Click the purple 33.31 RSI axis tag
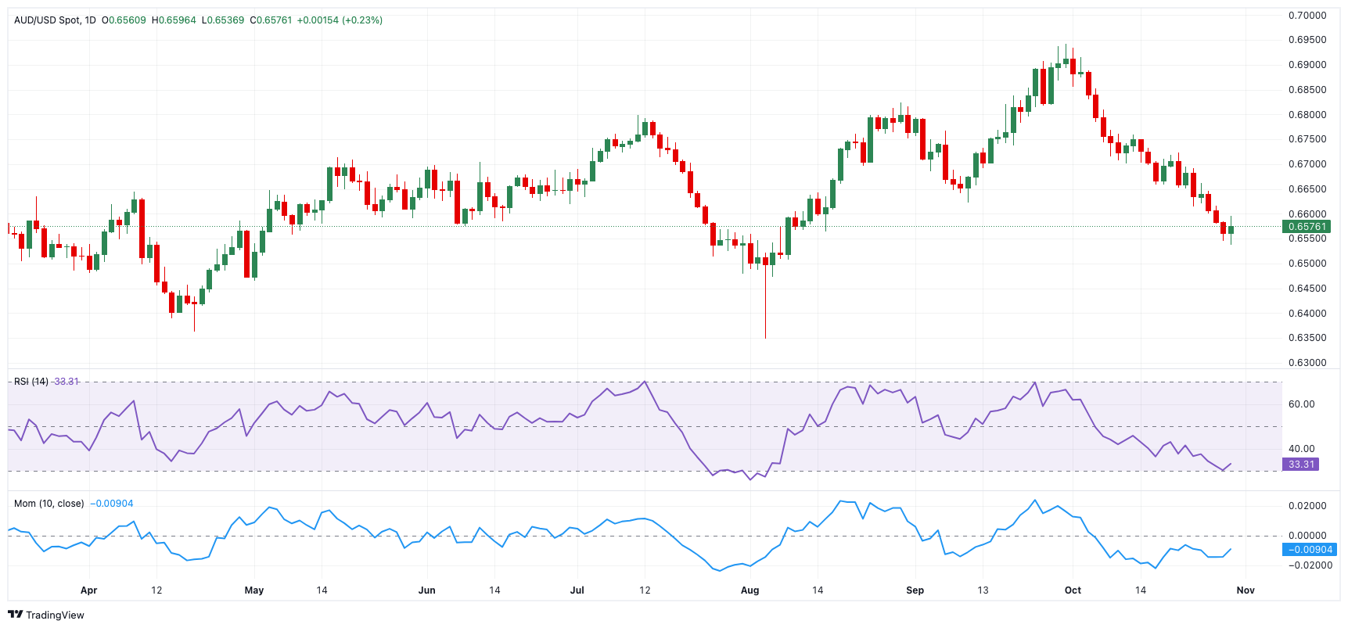Image resolution: width=1348 pixels, height=628 pixels. pyautogui.click(x=1301, y=465)
